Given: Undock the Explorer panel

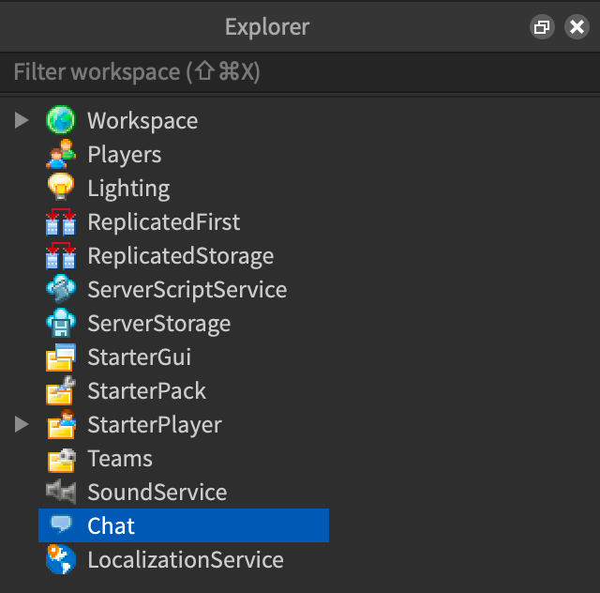Looking at the screenshot, I should click(542, 27).
